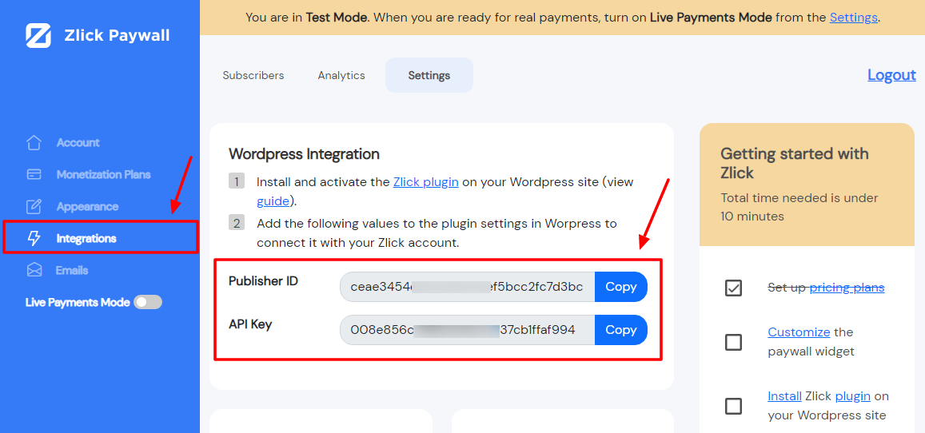
Task: Switch to the Analytics tab
Action: pyautogui.click(x=341, y=75)
